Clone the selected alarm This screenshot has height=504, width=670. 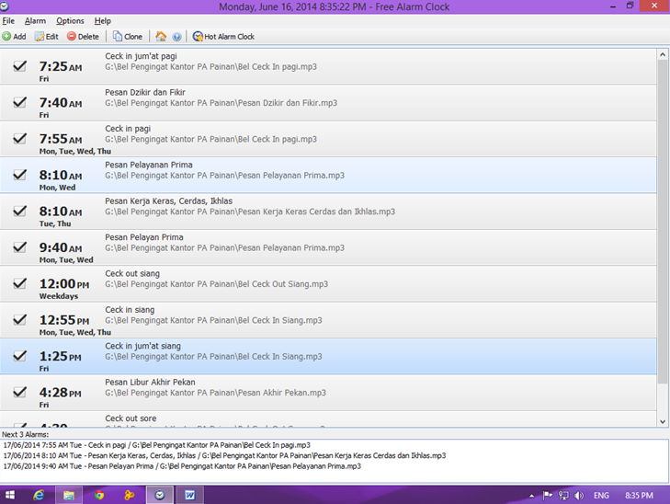click(128, 37)
